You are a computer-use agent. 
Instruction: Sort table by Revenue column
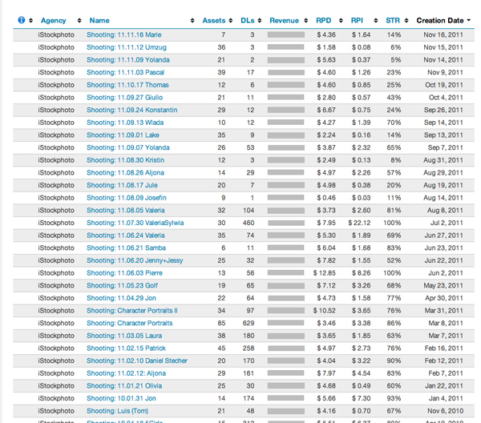(284, 21)
